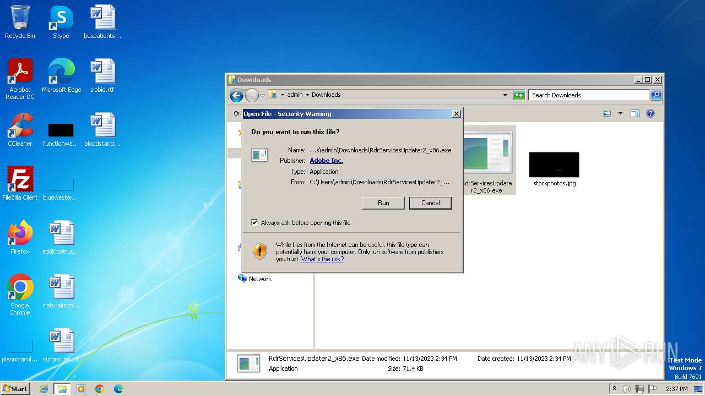Screen dimensions: 705x396
Task: Refresh the Downloads folder view
Action: (x=519, y=95)
